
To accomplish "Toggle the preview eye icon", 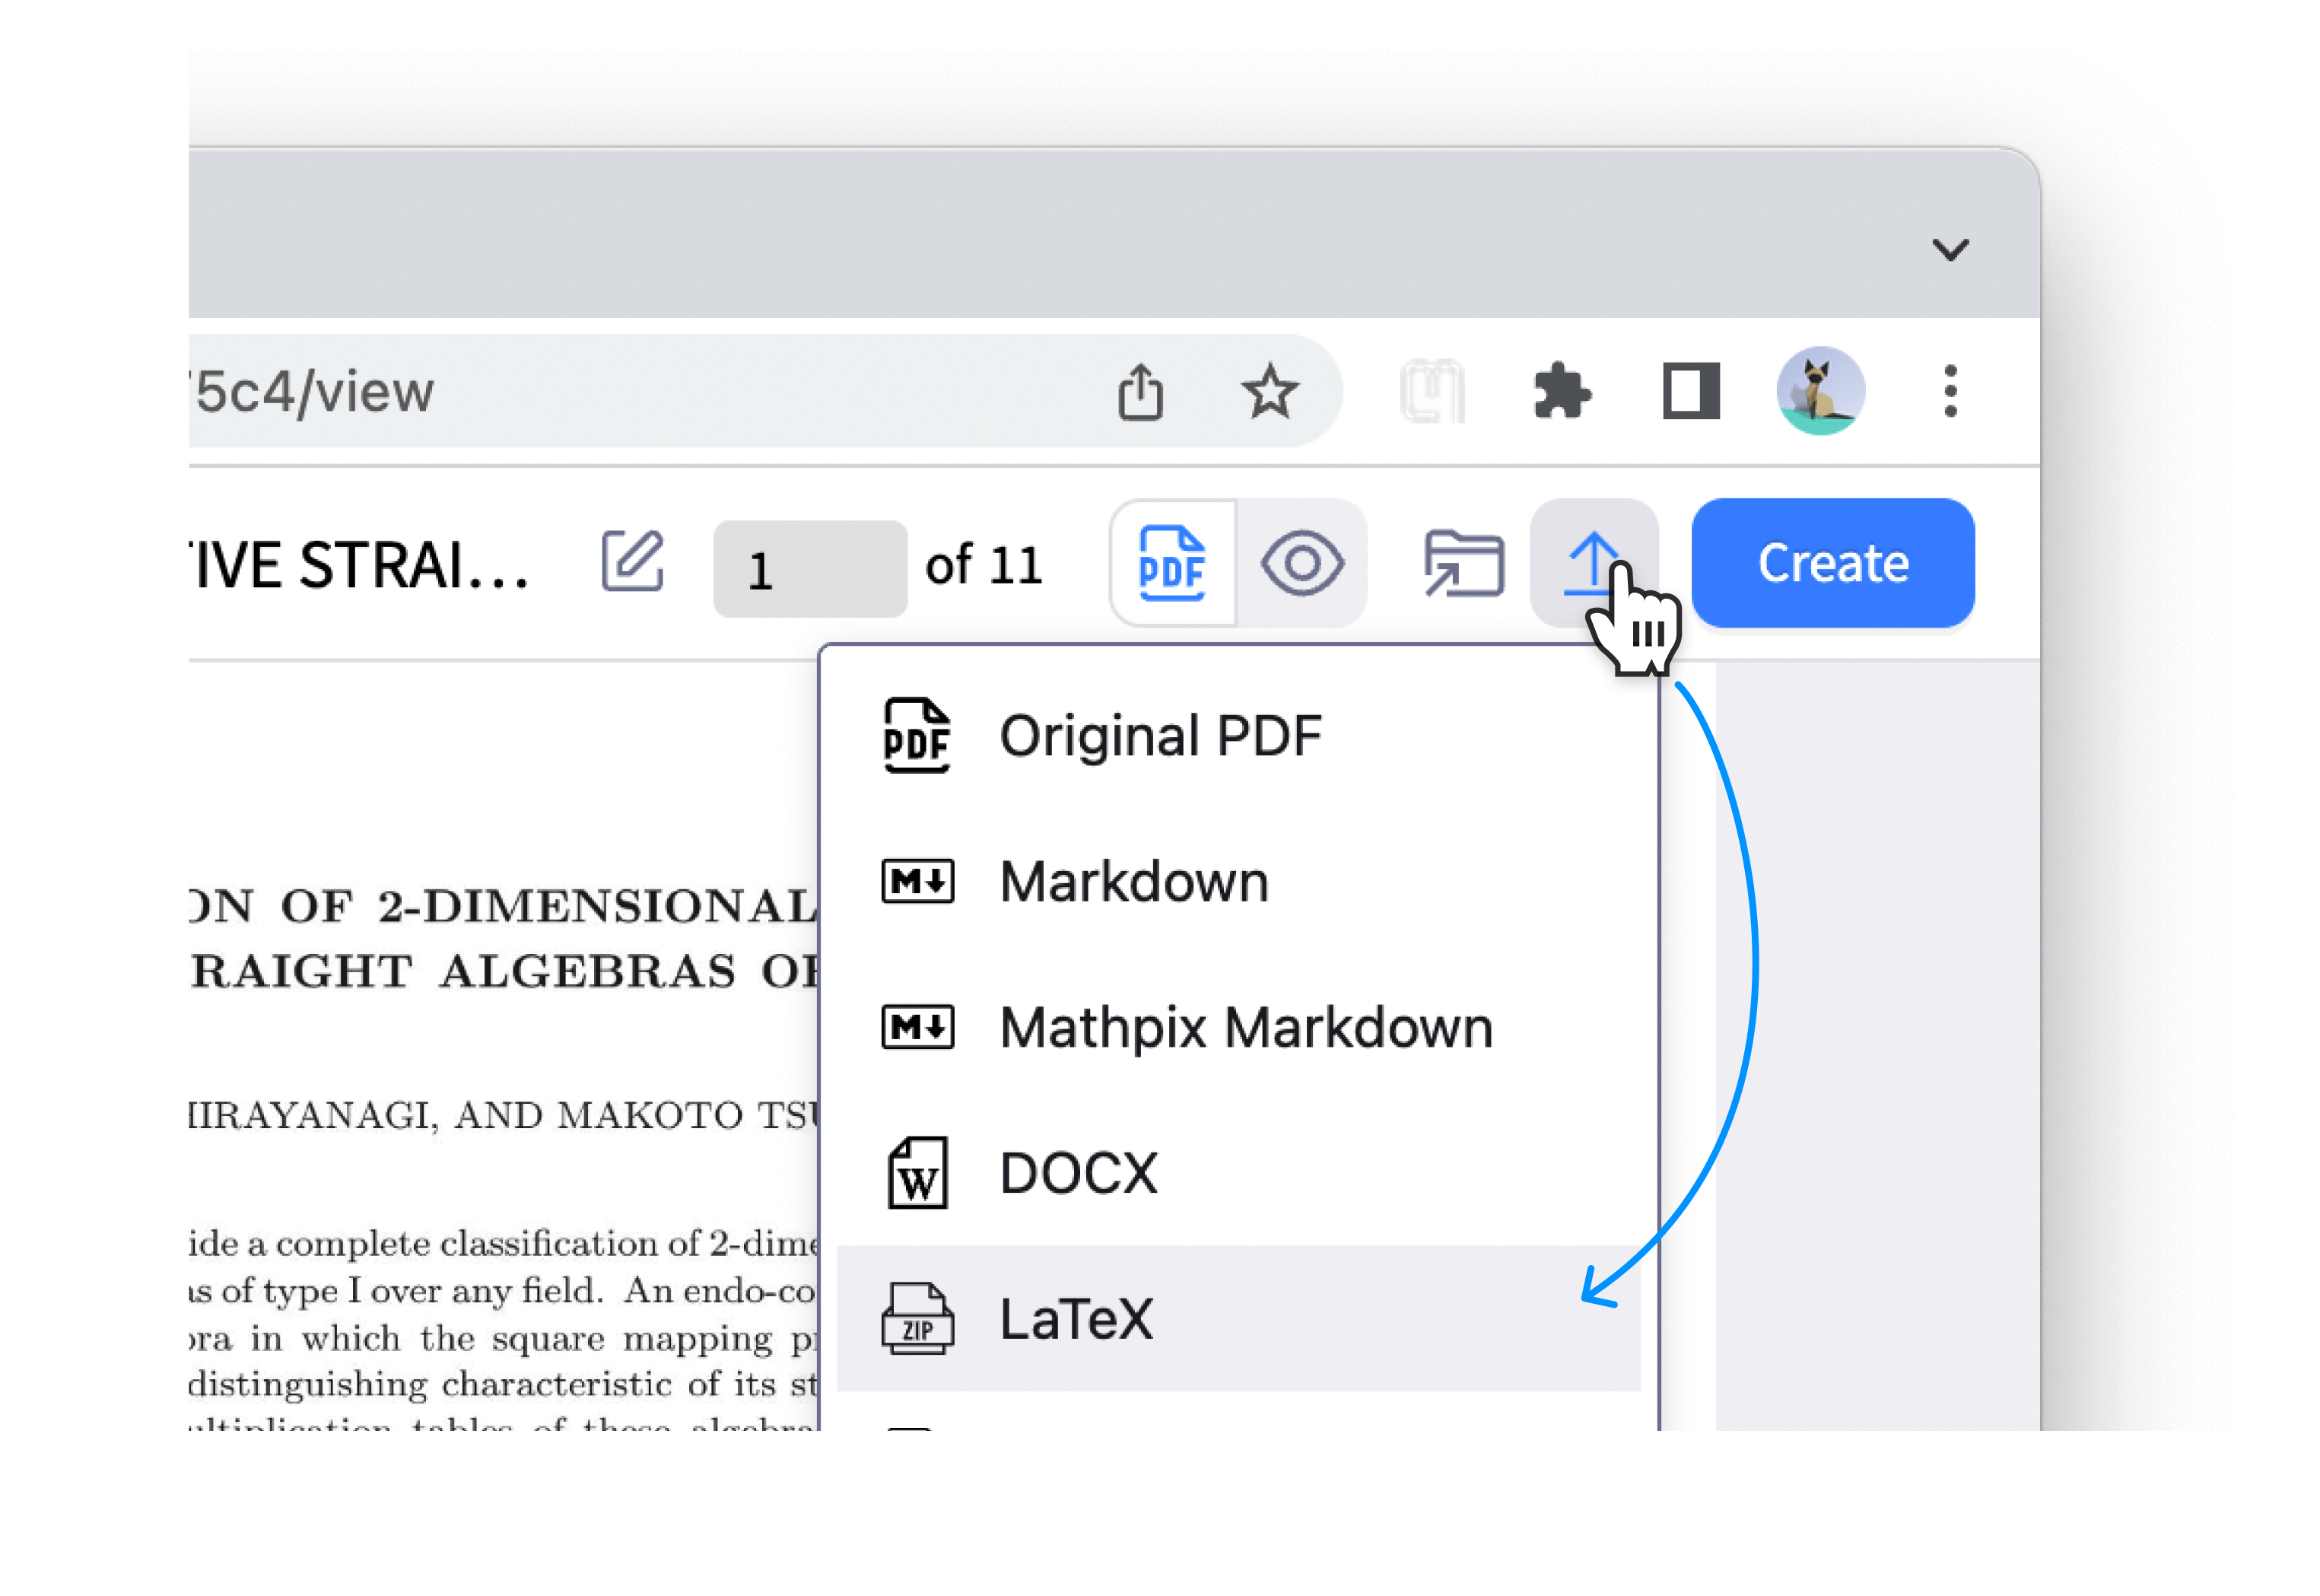I will [1303, 562].
